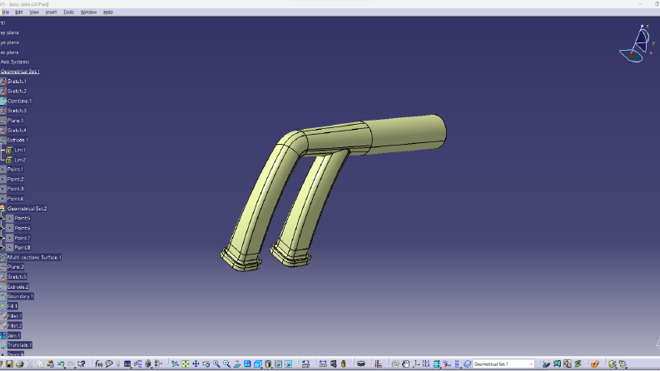The image size is (660, 371).
Task: Click the comment speech bubble icon
Action: click(x=109, y=364)
